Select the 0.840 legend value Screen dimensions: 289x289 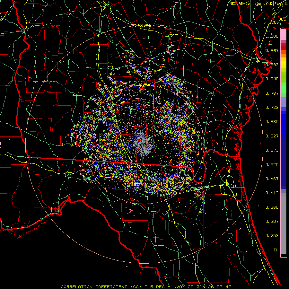coord(272,79)
